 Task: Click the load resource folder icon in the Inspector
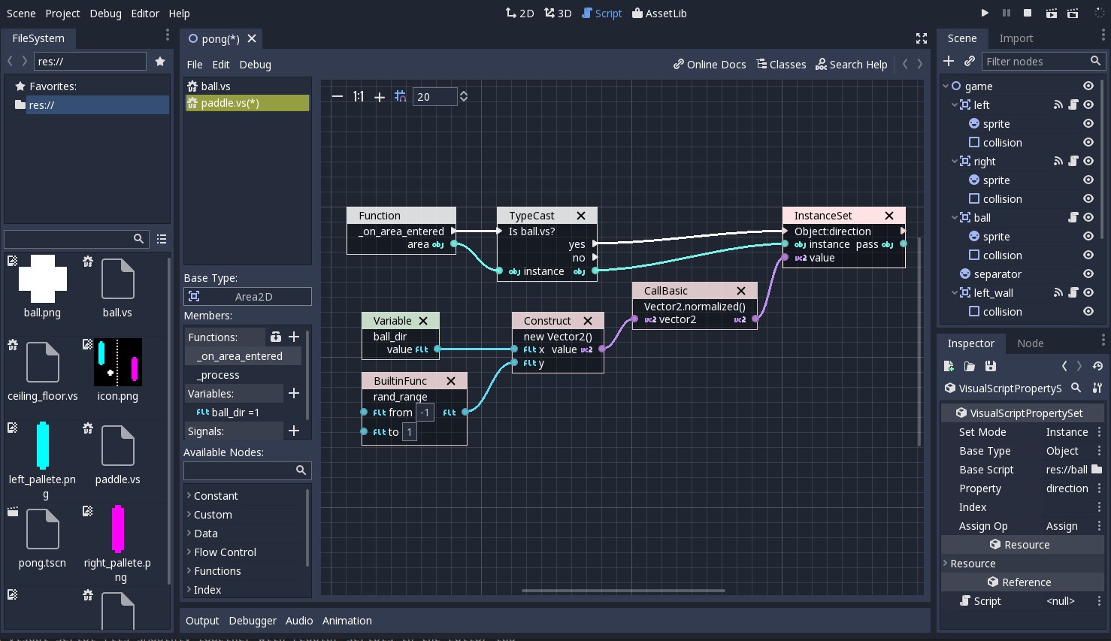click(970, 366)
